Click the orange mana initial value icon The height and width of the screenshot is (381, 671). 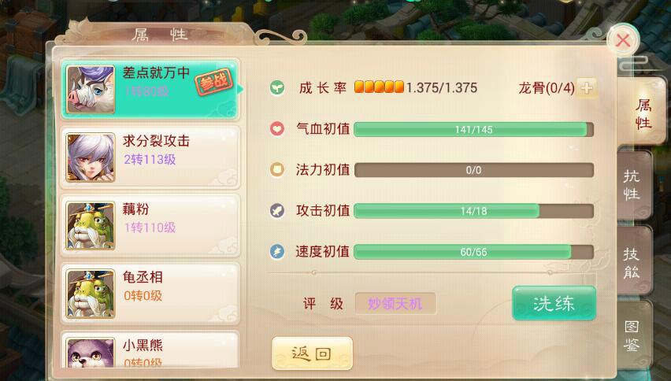(277, 170)
